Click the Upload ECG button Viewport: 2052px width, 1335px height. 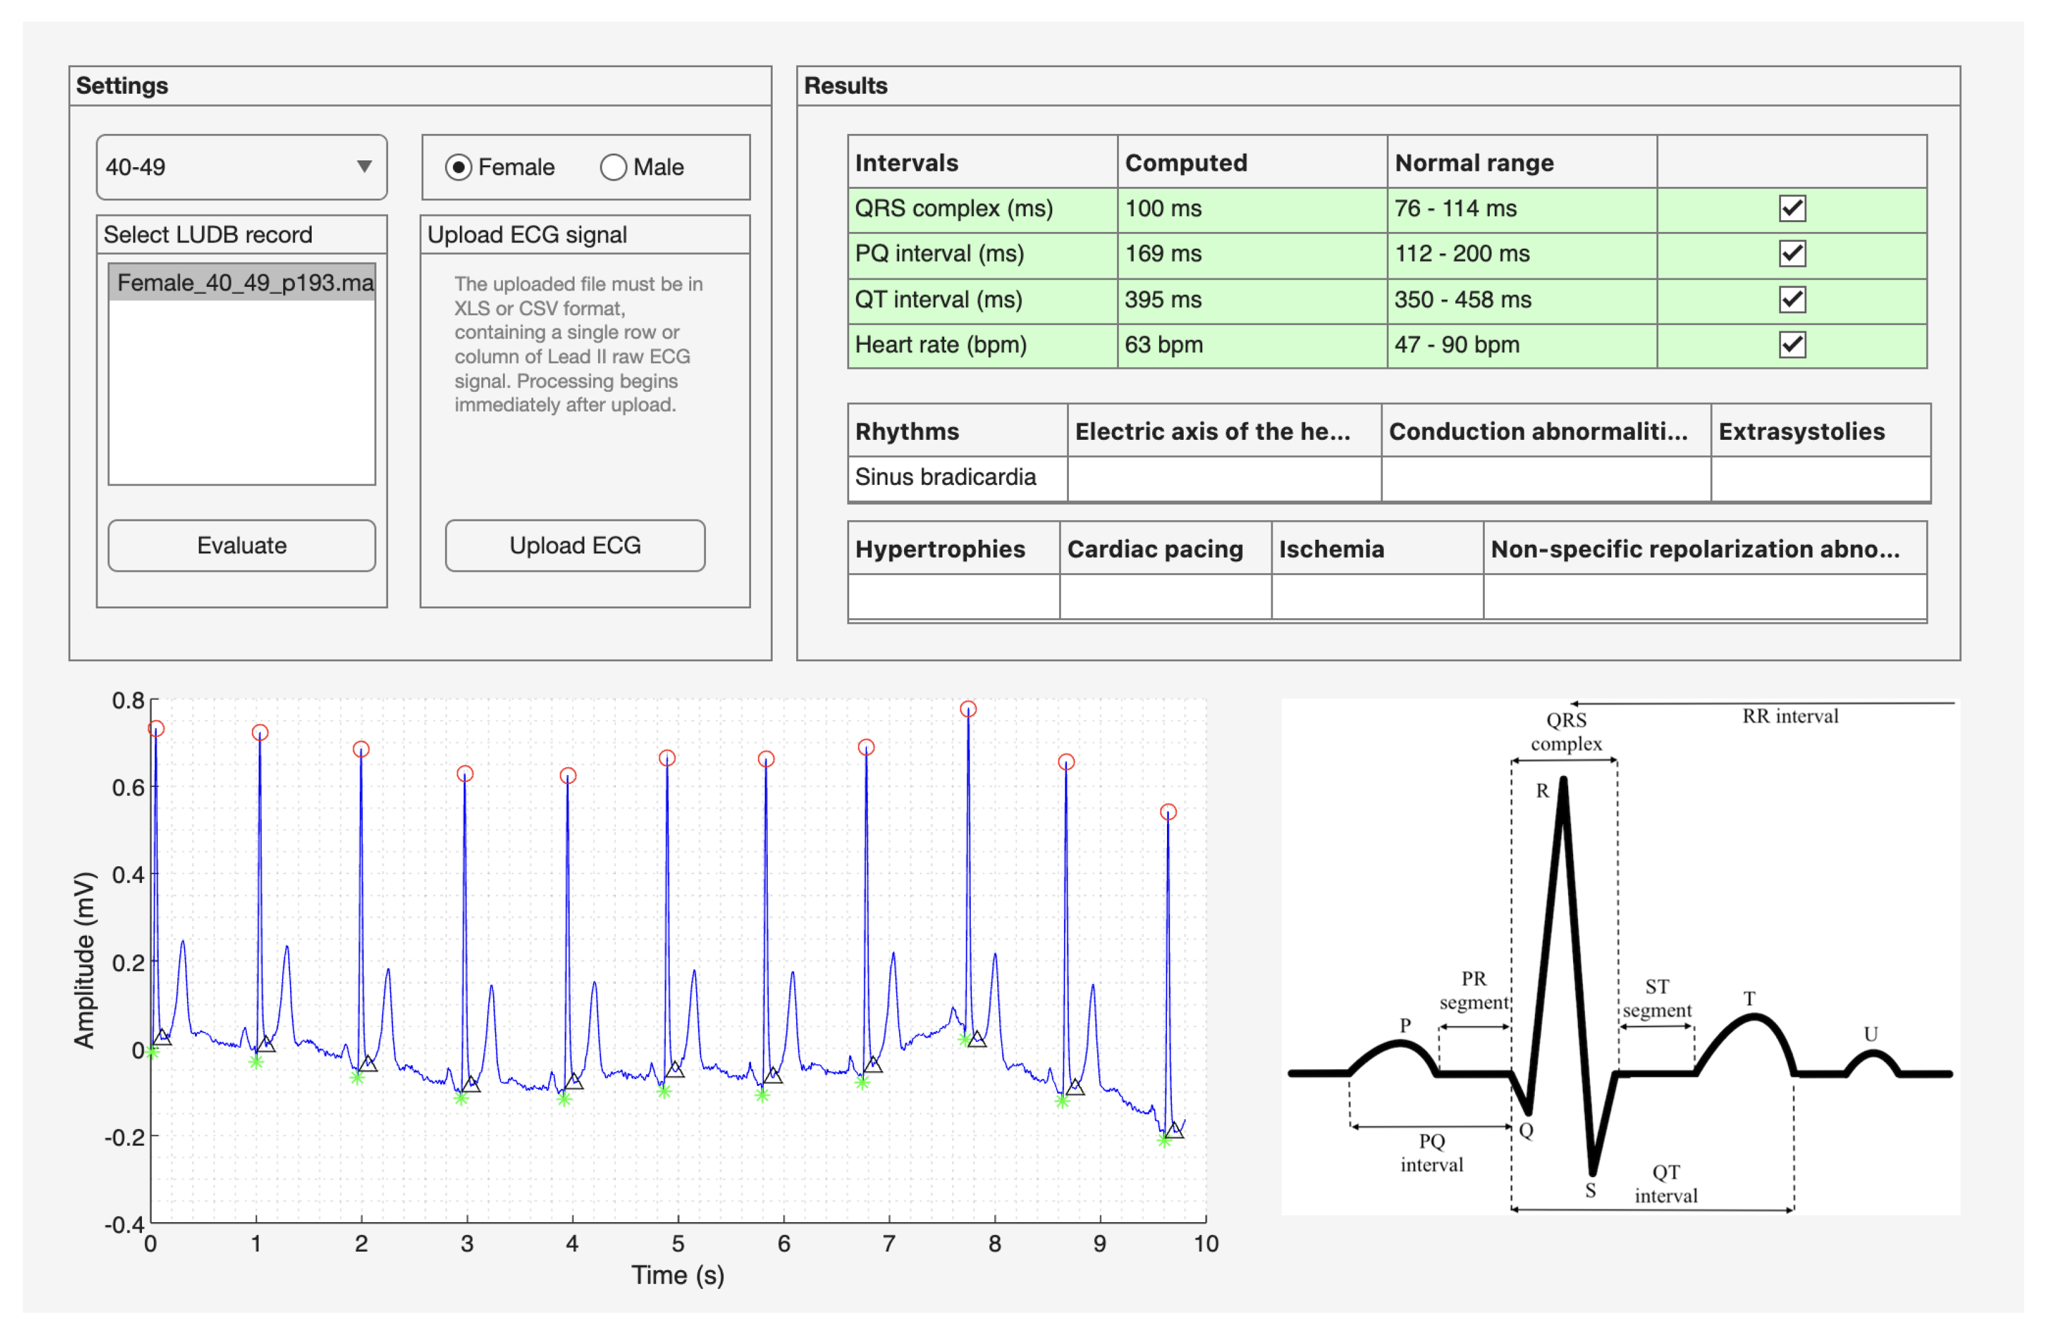pyautogui.click(x=575, y=545)
